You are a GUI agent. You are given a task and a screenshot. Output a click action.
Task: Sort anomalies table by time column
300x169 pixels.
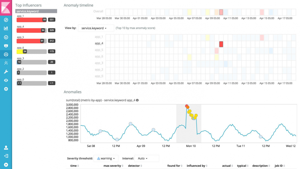[75, 166]
